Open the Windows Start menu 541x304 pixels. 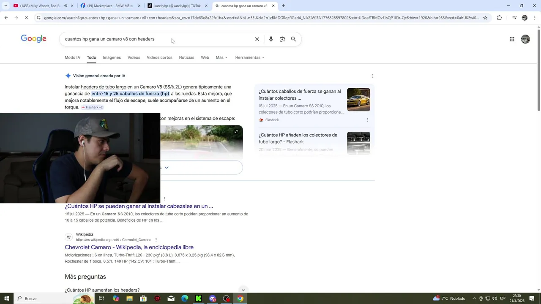7,299
